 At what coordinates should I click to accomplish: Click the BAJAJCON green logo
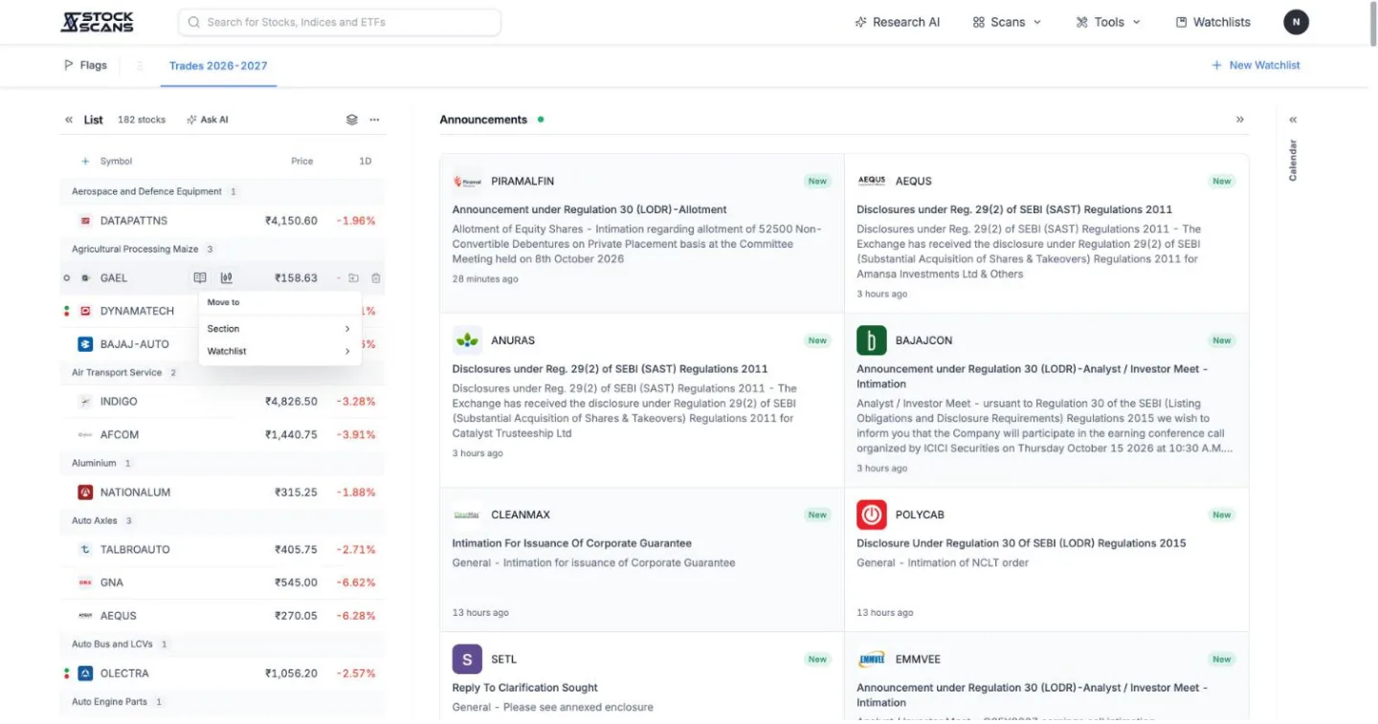pyautogui.click(x=872, y=340)
